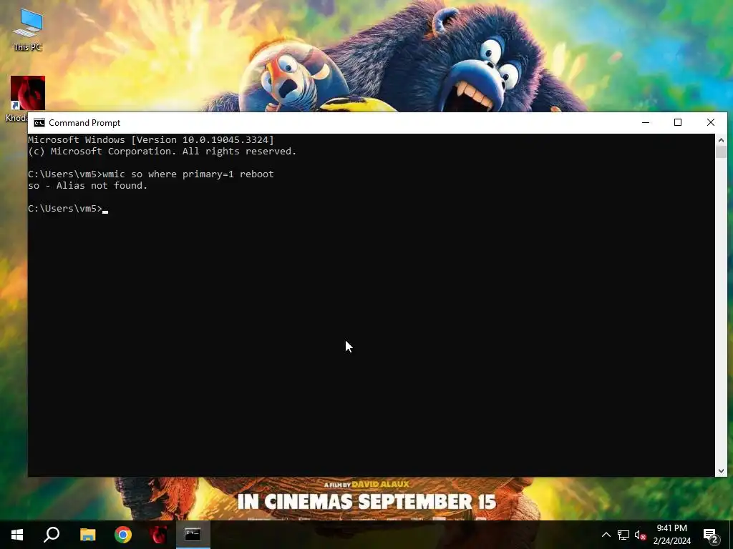Open the red app pinned on taskbar
733x549 pixels.
(158, 535)
